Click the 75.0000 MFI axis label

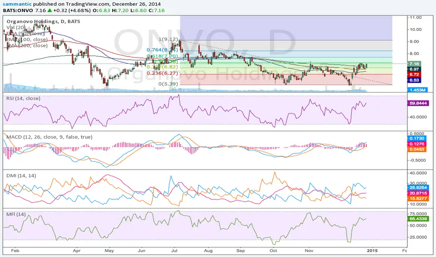tap(418, 214)
